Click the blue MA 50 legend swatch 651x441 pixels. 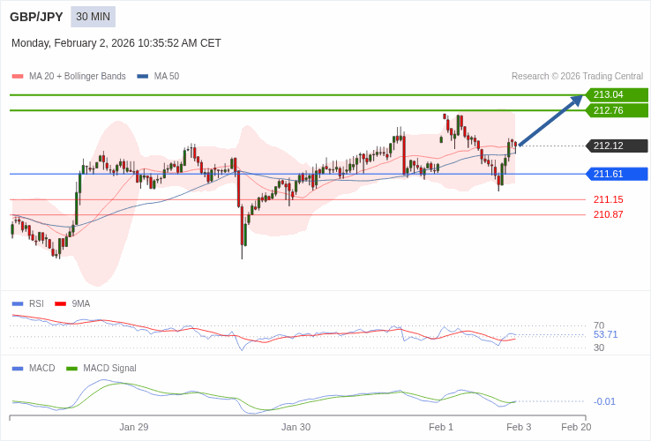(143, 77)
